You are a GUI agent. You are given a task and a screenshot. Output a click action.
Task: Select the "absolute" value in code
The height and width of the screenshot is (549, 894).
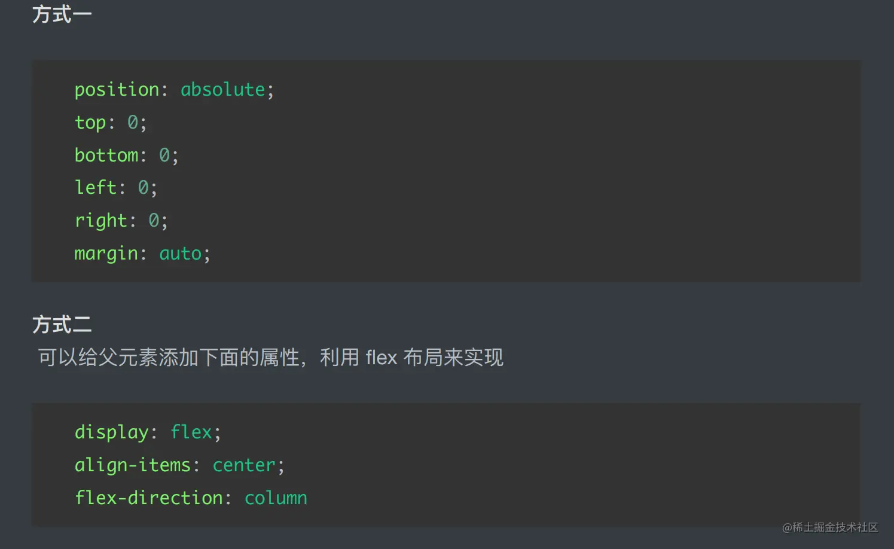coord(222,90)
